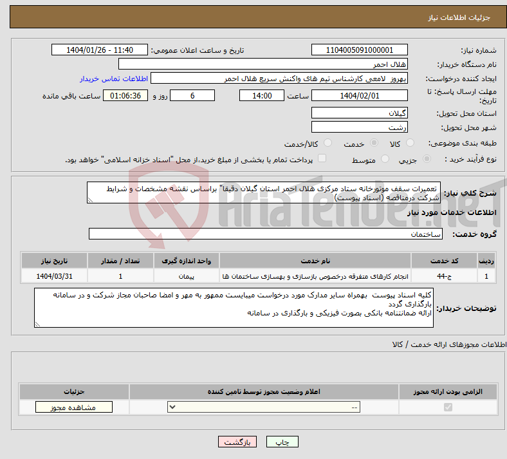Click the deadline time field 14:00
The image size is (507, 459).
pos(262,95)
